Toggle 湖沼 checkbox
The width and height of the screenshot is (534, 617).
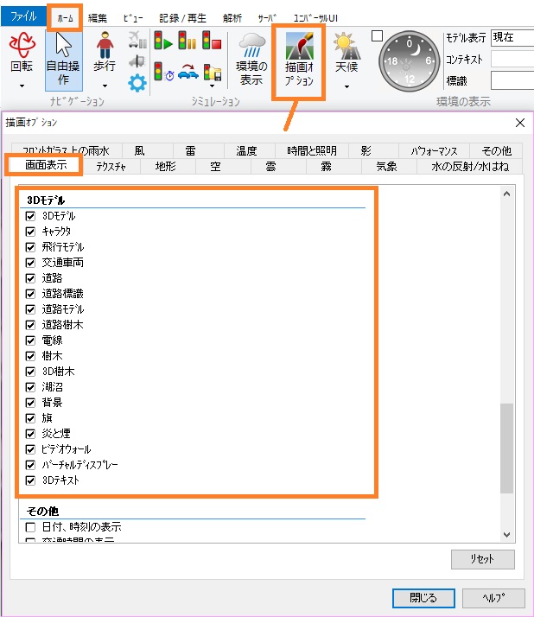[30, 387]
